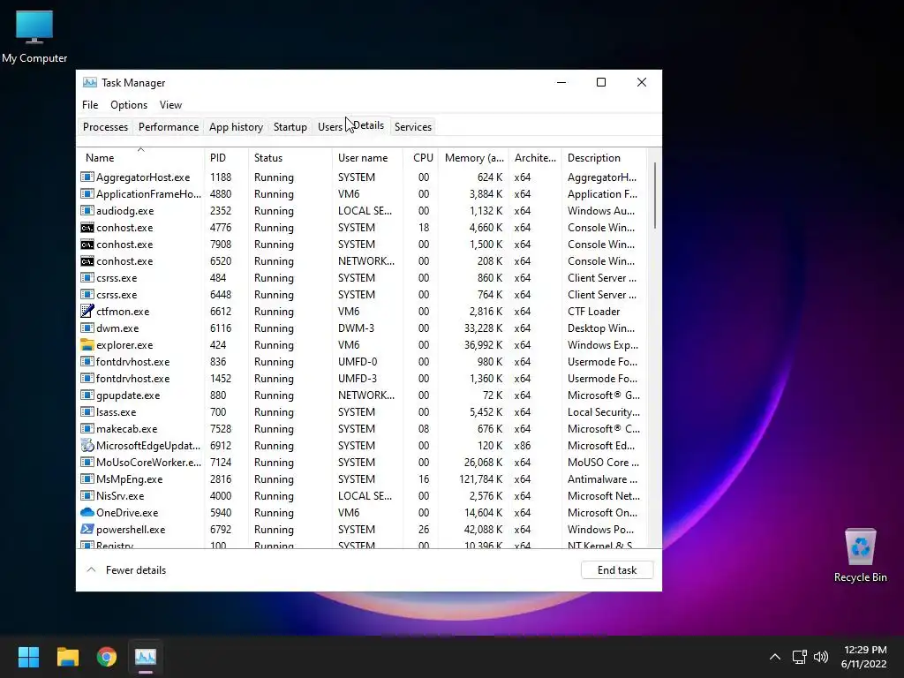
Task: Select the My Computer desktop icon
Action: point(34,36)
